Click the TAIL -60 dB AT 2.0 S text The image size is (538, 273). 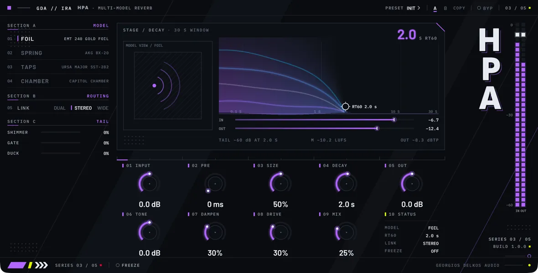click(x=248, y=140)
